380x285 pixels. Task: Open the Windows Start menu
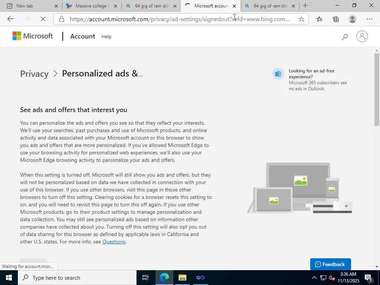pyautogui.click(x=9, y=278)
